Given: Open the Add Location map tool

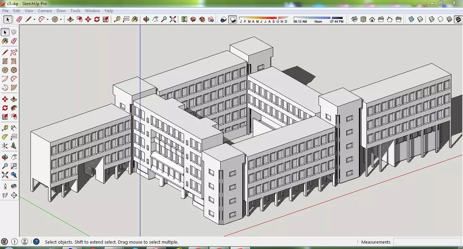Looking at the screenshot, I should [184, 19].
